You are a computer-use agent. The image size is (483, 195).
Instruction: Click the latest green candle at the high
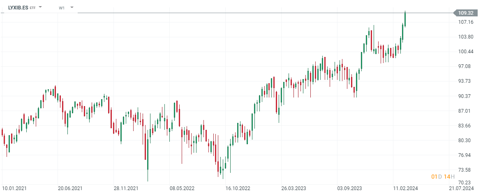click(405, 19)
